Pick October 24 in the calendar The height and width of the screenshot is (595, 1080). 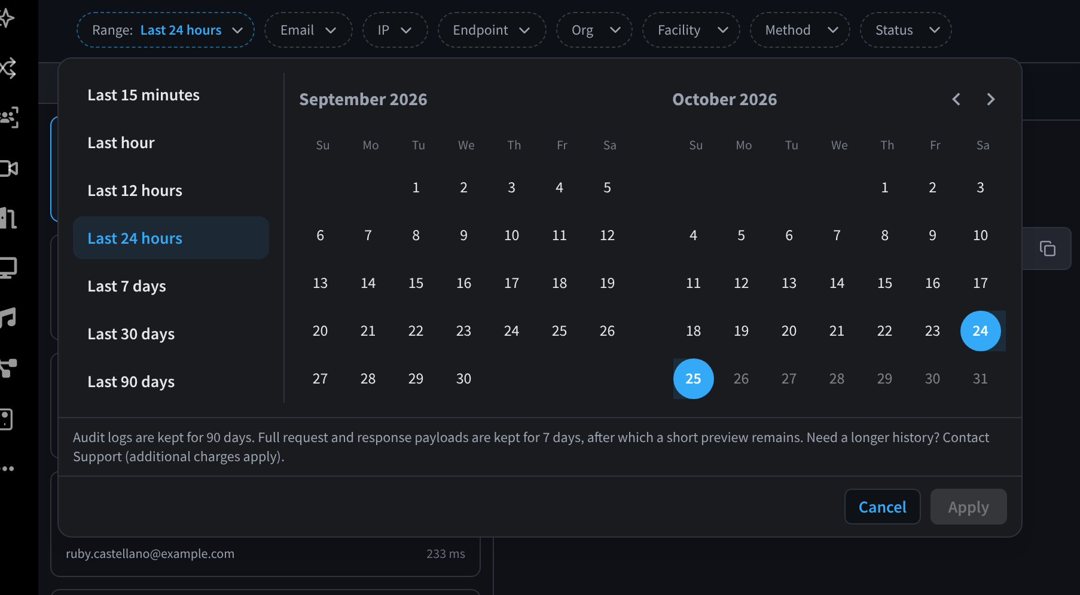(x=980, y=331)
